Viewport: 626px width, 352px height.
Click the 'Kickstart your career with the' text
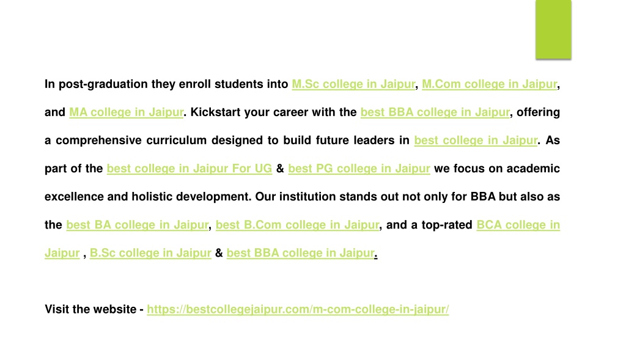273,112
